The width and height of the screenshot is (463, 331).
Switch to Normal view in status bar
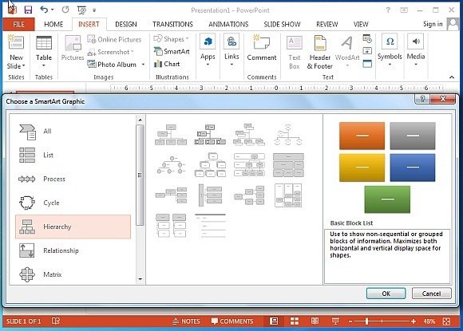[274, 321]
